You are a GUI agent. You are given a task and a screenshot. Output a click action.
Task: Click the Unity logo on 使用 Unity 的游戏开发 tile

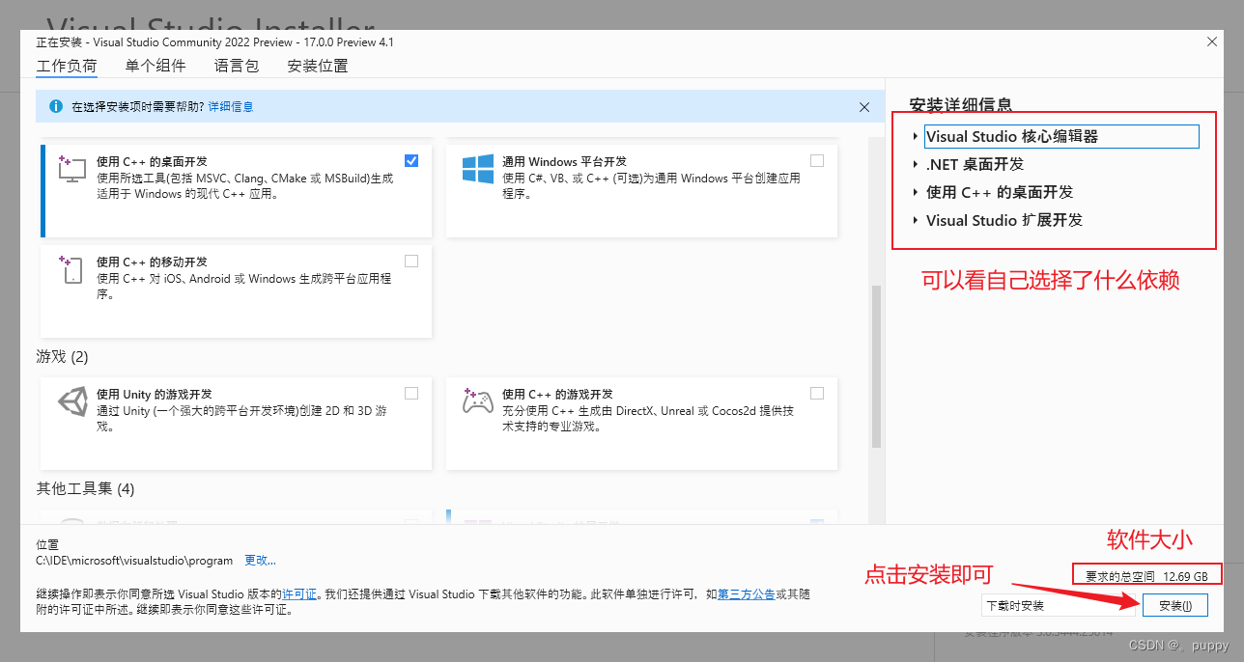pyautogui.click(x=71, y=401)
